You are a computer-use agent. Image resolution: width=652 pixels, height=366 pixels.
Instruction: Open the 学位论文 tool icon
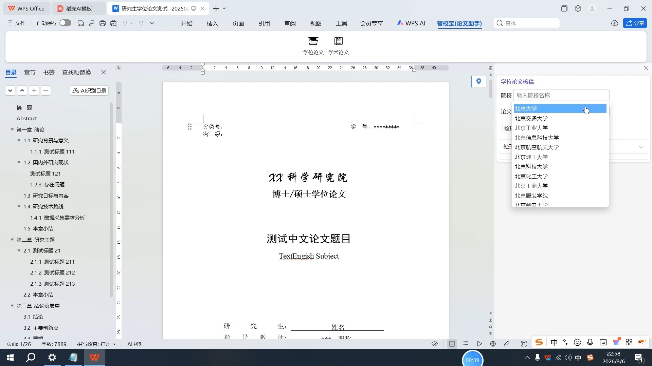point(313,45)
